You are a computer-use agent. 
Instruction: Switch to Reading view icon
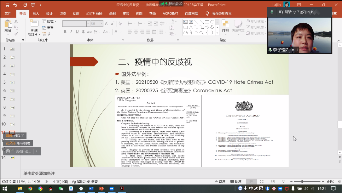[x=273, y=182]
